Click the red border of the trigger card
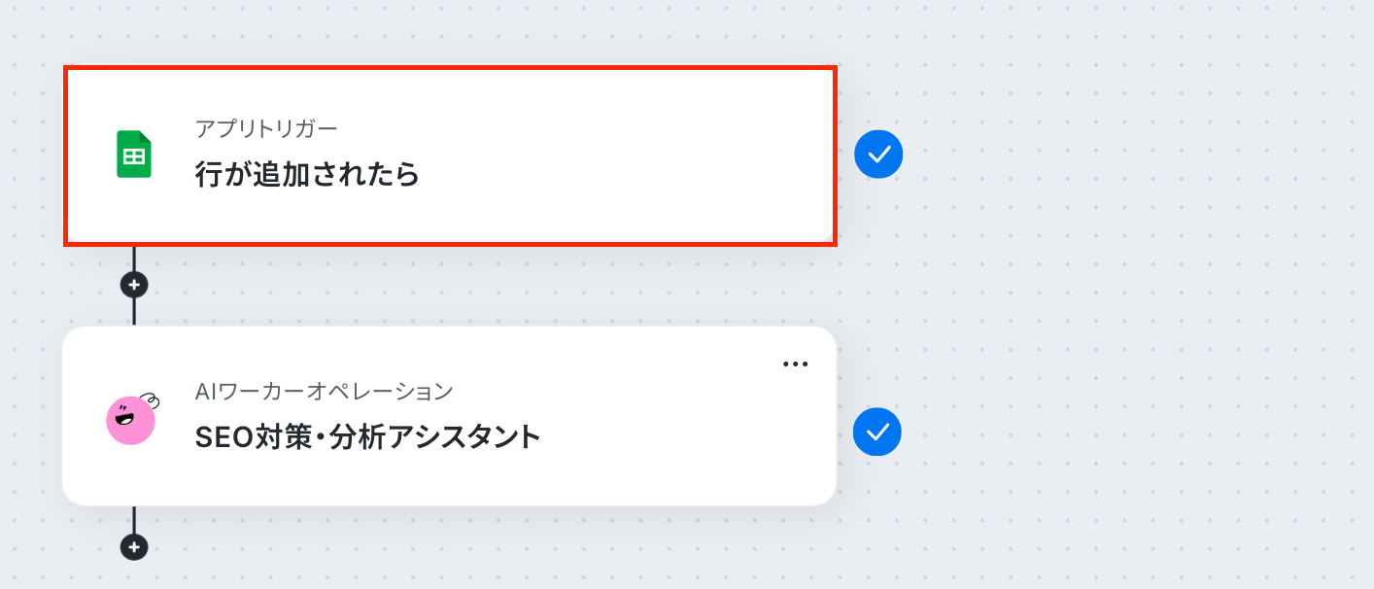1374x589 pixels. point(450,68)
